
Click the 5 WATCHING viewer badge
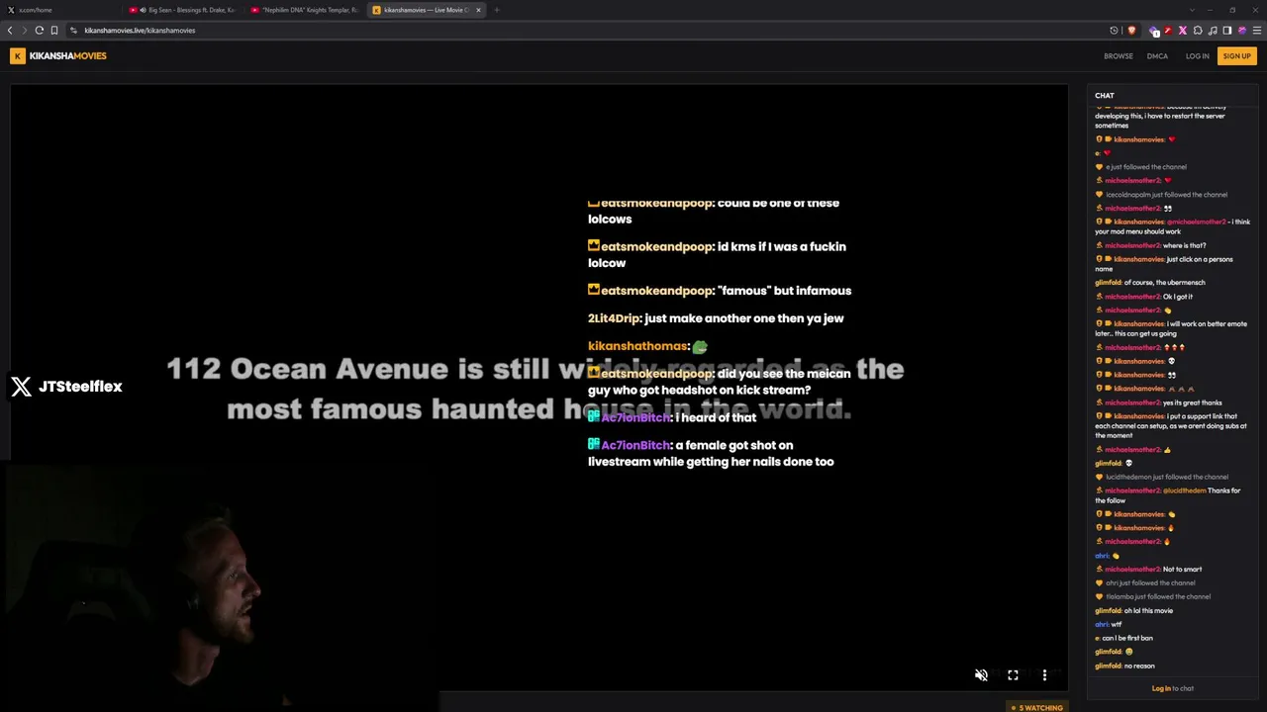1037,708
